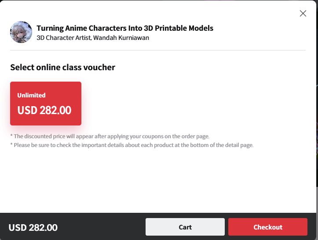Close the voucher selection dialog
Screen dimensions: 318x240
point(303,14)
